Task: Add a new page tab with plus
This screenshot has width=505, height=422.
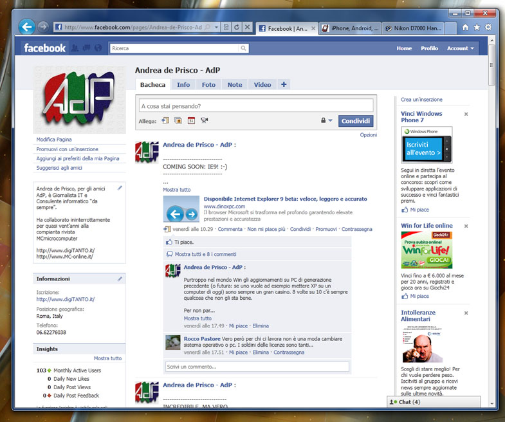Action: [x=284, y=84]
